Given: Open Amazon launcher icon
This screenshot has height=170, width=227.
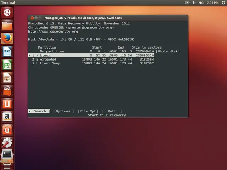Looking at the screenshot, I should click(x=7, y=117).
